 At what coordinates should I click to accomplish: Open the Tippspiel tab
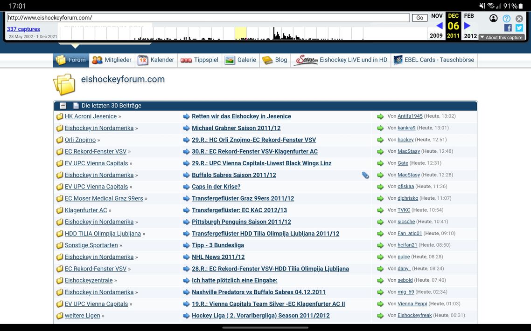[200, 60]
